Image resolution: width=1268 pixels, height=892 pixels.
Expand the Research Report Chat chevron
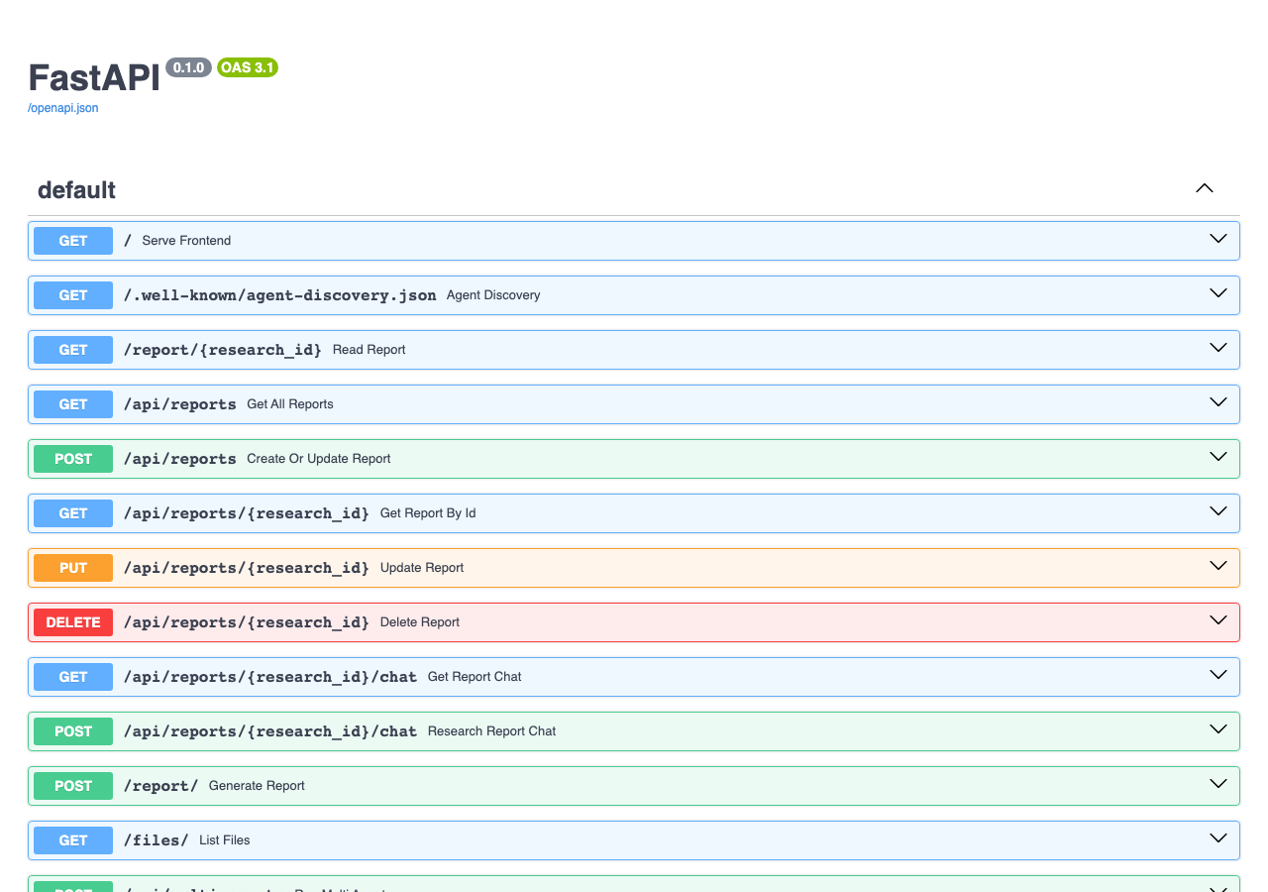point(1218,729)
